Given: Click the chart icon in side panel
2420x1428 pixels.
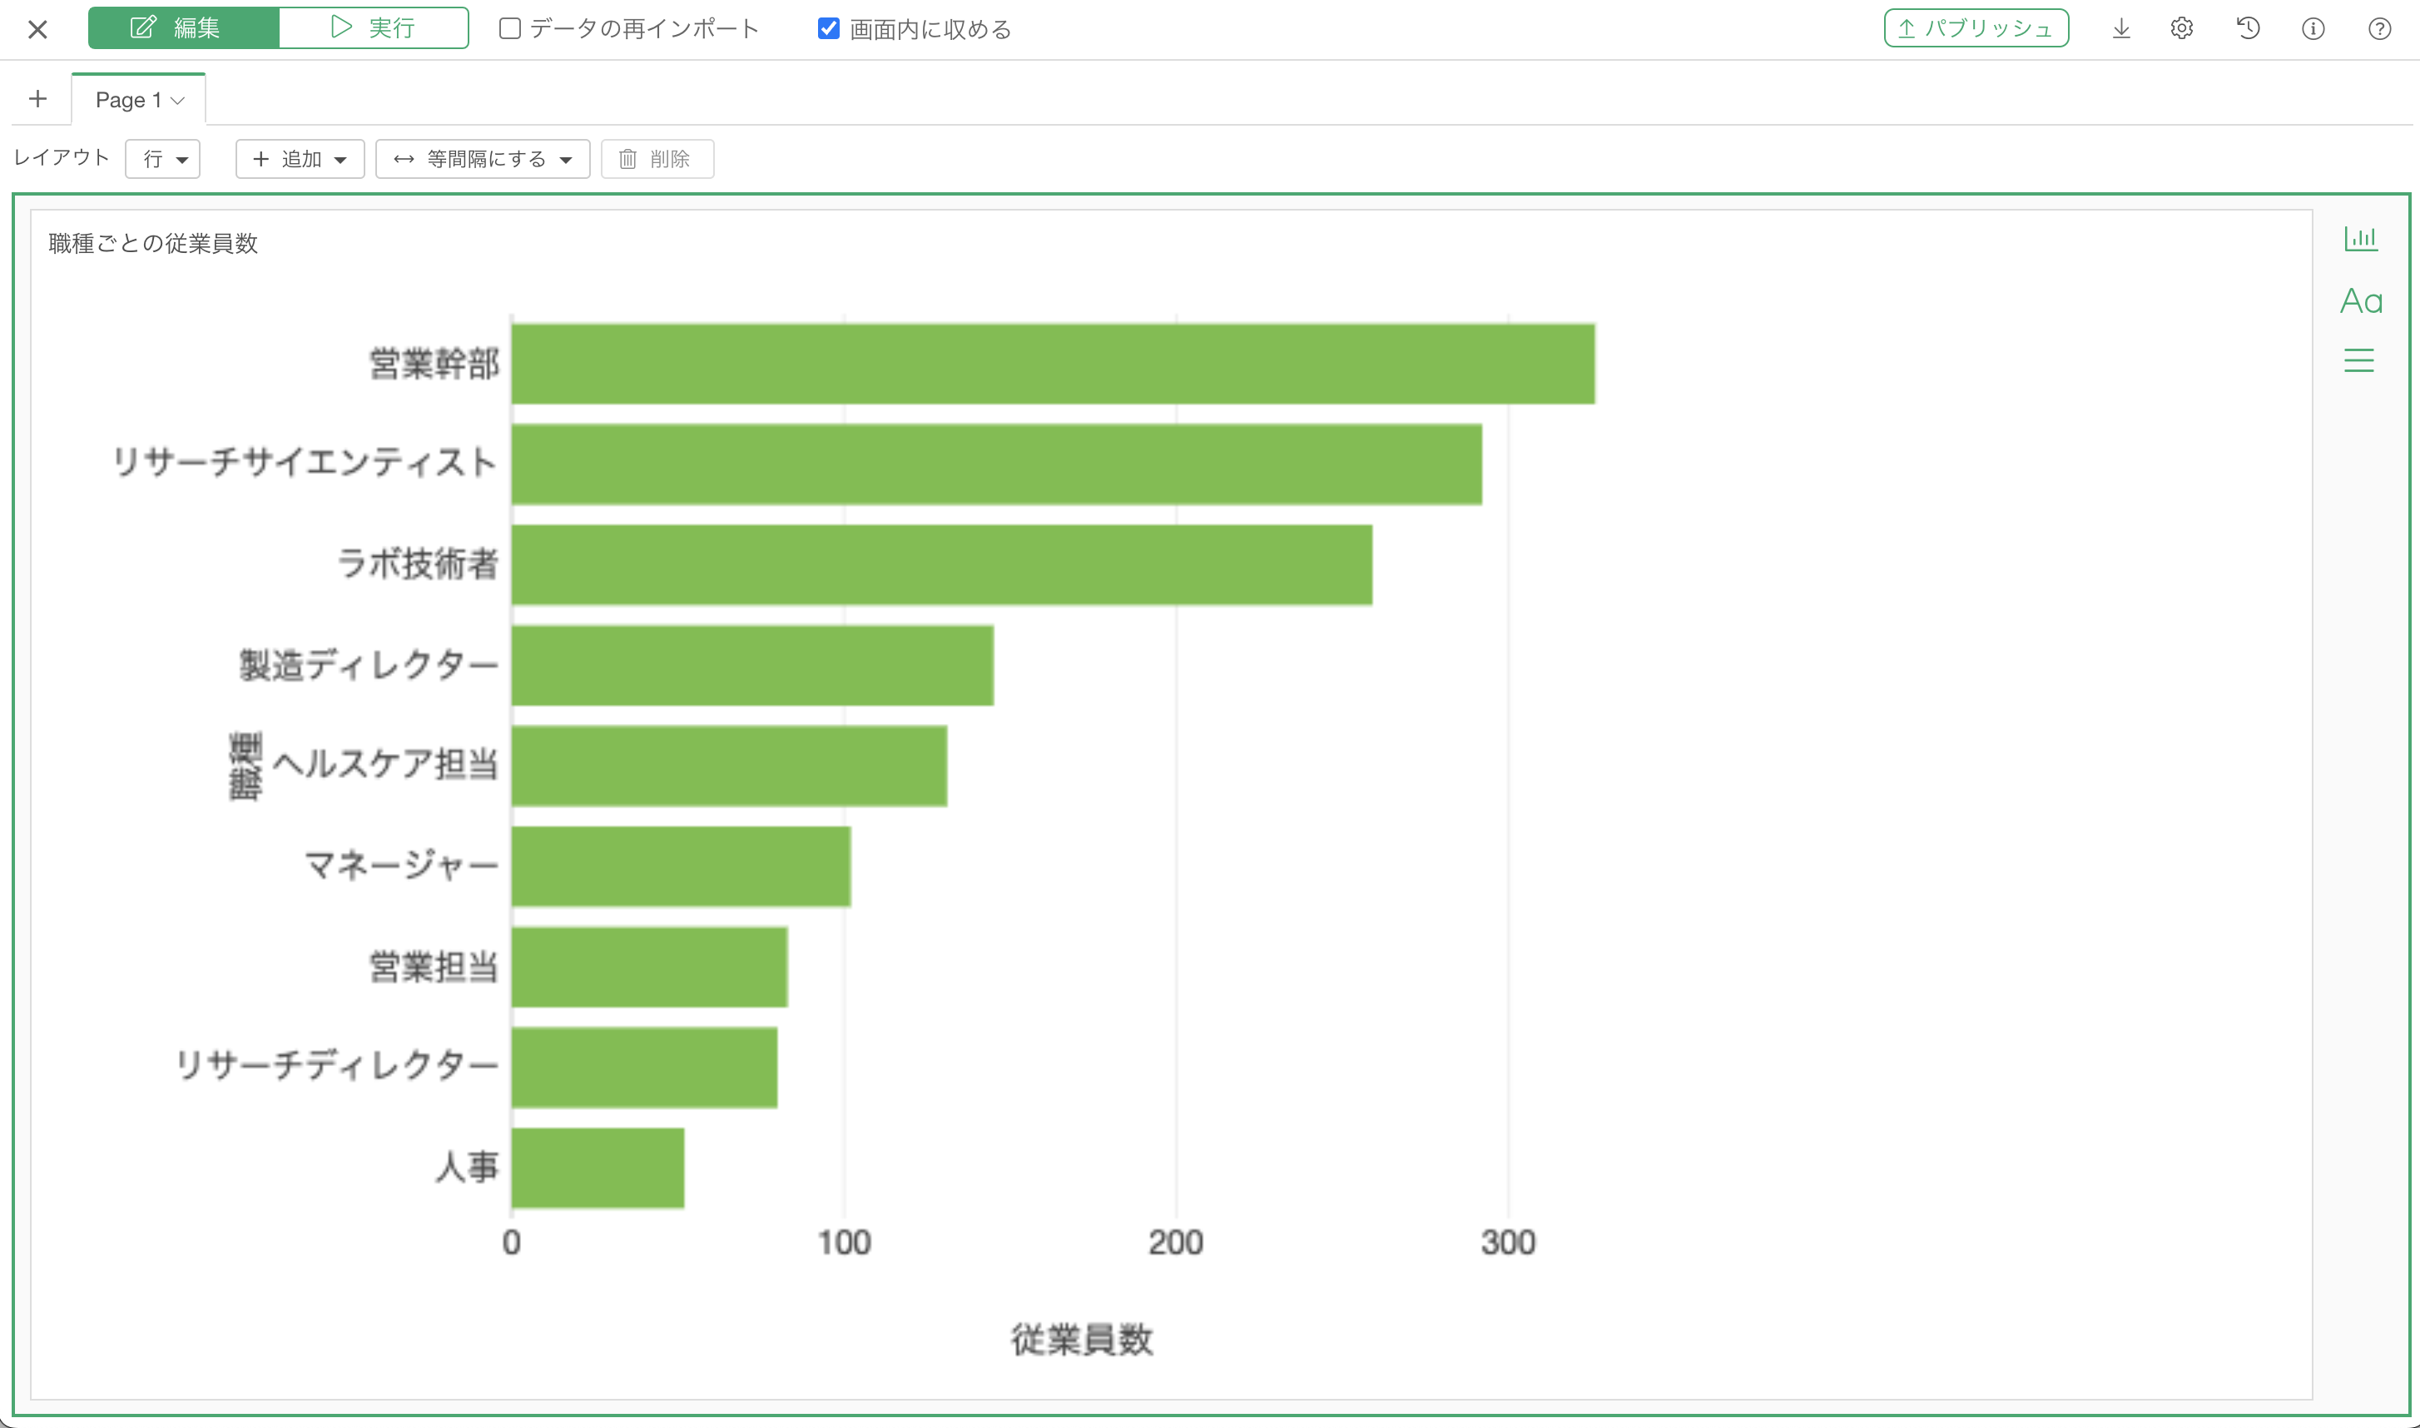Looking at the screenshot, I should pos(2360,239).
